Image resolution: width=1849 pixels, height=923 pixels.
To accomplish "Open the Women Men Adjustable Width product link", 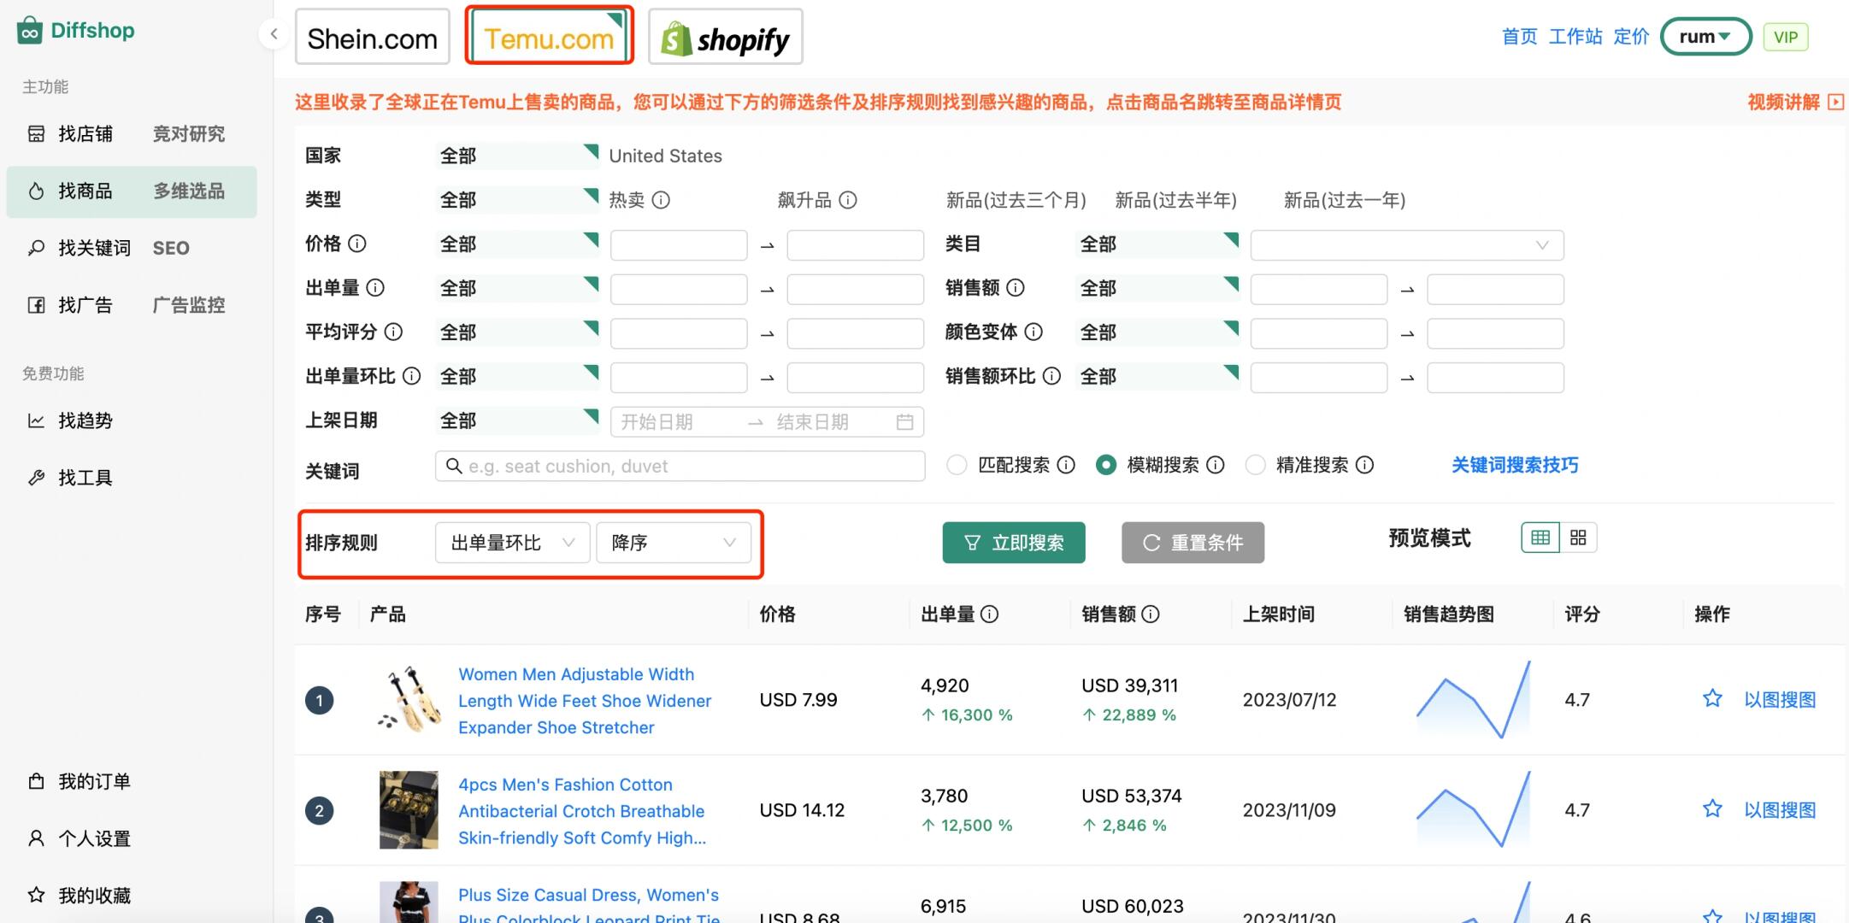I will [585, 701].
